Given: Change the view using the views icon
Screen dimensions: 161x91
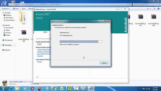Looking at the screenshot, I should point(148,8).
